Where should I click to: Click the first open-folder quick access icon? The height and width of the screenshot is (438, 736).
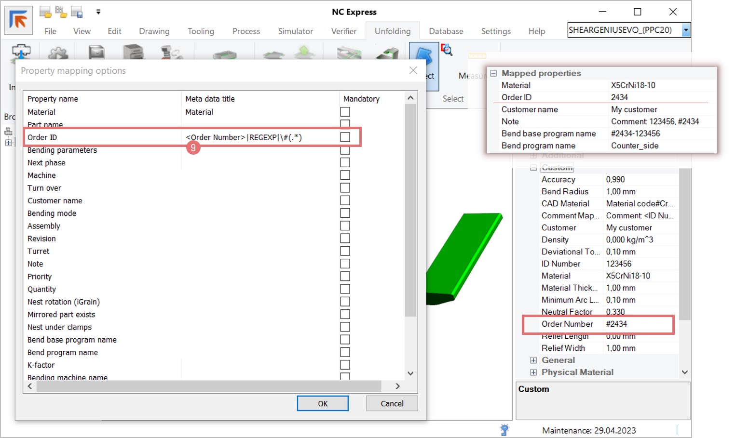click(x=45, y=12)
